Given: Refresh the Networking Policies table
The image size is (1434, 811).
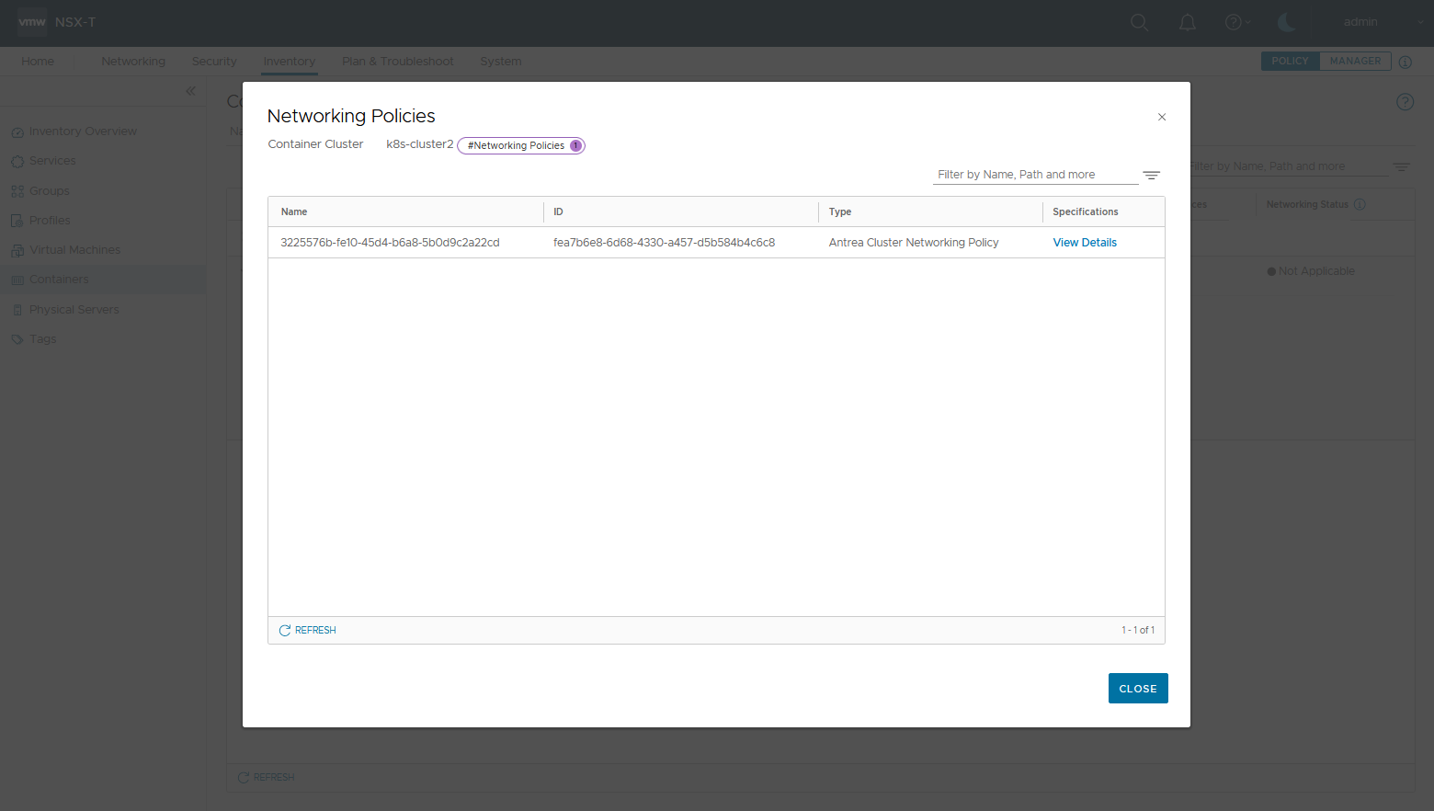Looking at the screenshot, I should point(308,630).
